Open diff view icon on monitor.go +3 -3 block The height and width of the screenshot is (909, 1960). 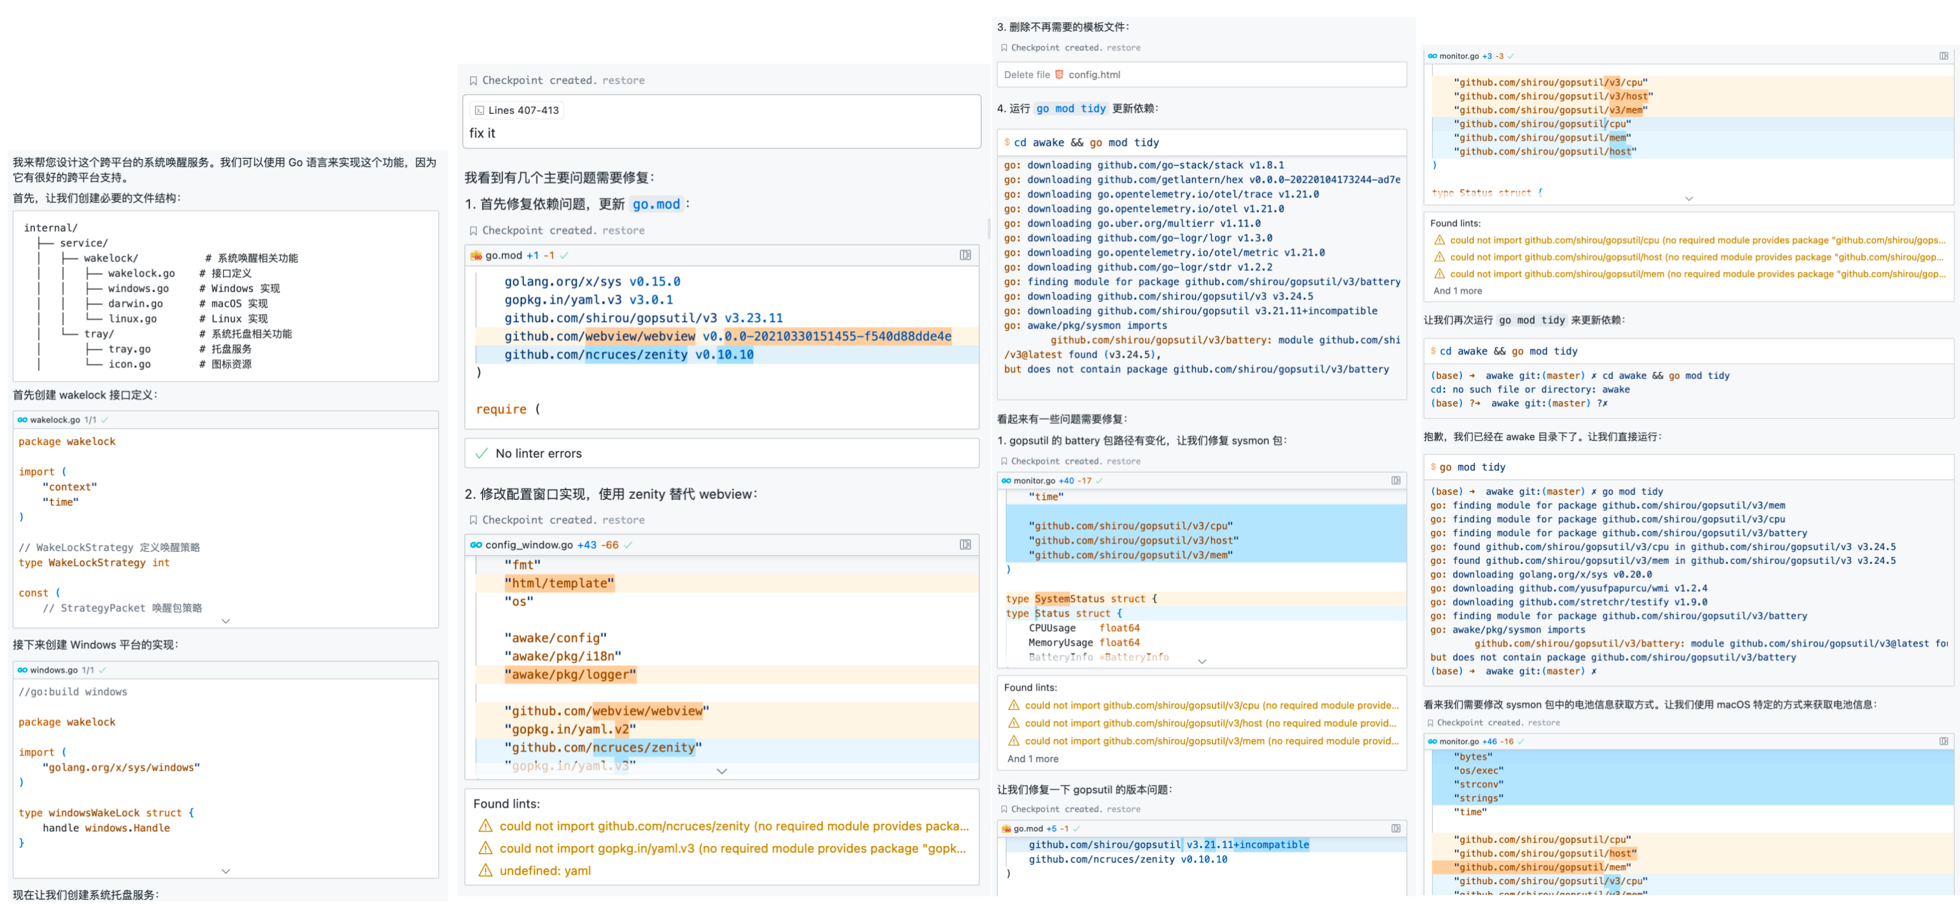click(x=1943, y=56)
